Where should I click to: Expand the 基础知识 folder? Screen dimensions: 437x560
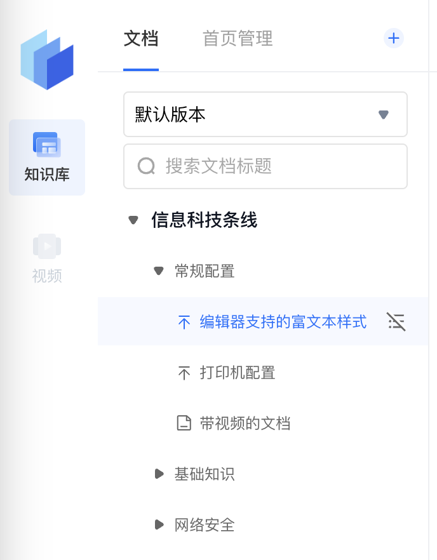click(159, 474)
